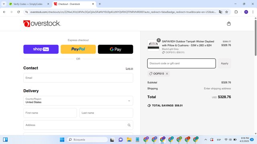Open the Chrome profile avatar
The height and width of the screenshot is (144, 257).
(x=246, y=12)
